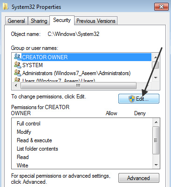Screen dimensions: 171x187
Task: Click the Administrators group icon
Action: click(17, 73)
